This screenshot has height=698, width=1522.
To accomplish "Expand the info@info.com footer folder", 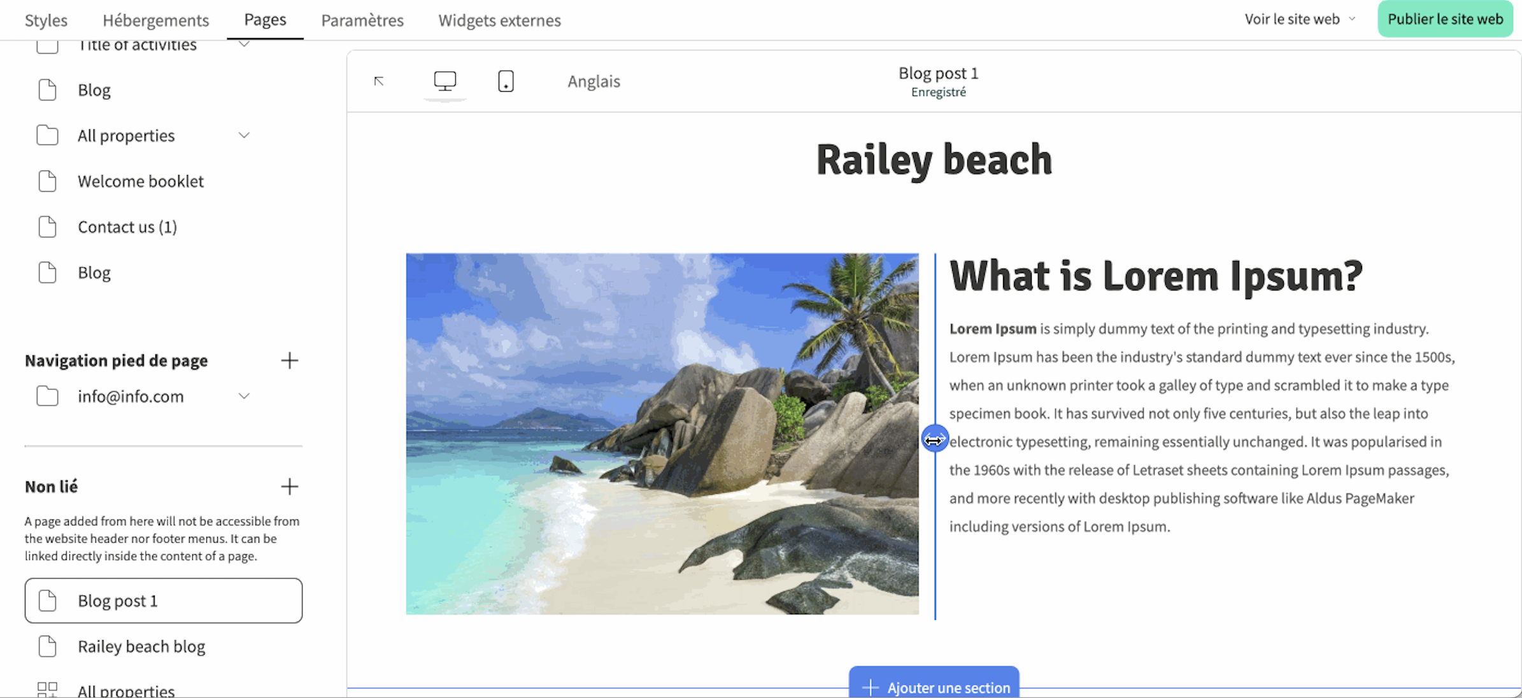I will 244,396.
